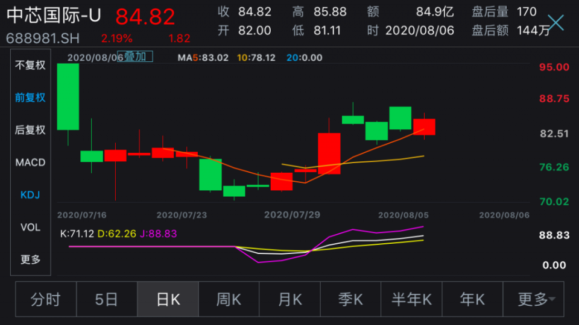Select the 日K daily candlestick tab
The height and width of the screenshot is (325, 579).
point(168,299)
